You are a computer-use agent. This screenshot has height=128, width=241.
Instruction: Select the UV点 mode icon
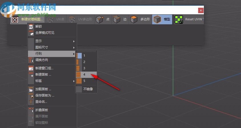pos(50,19)
